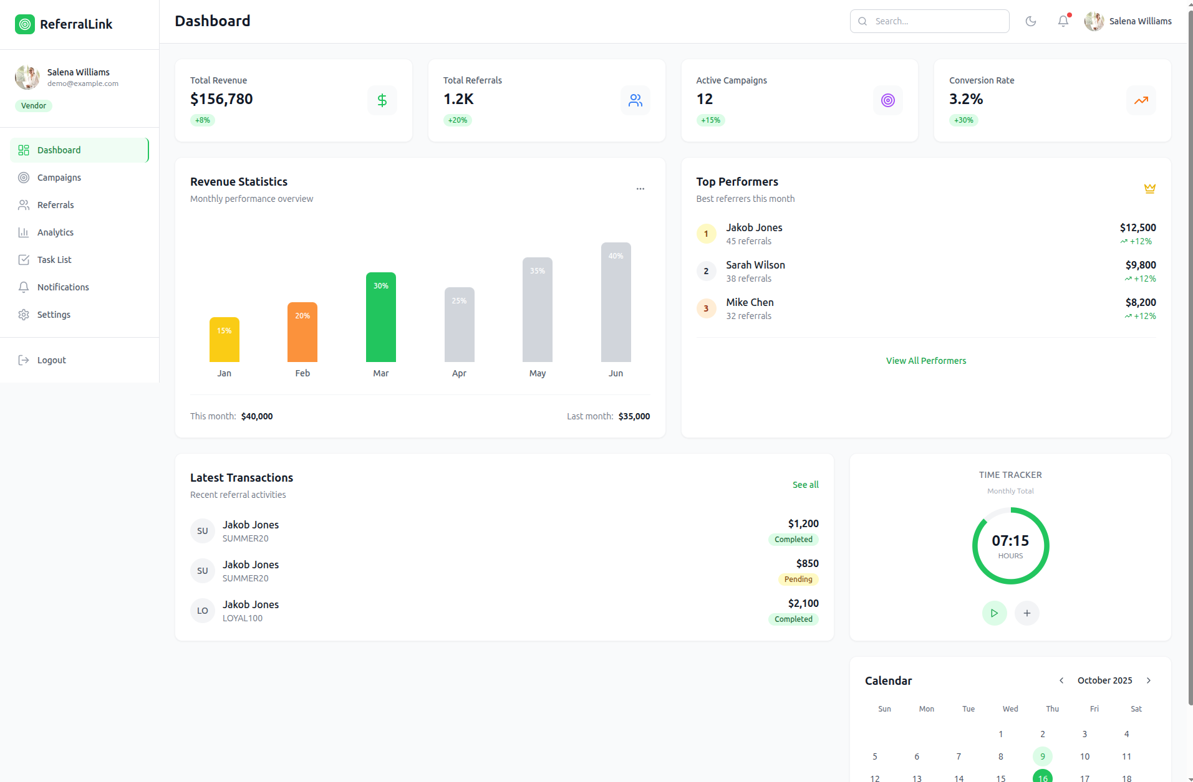Toggle dark mode with the moon icon
Viewport: 1193px width, 782px height.
(1031, 21)
